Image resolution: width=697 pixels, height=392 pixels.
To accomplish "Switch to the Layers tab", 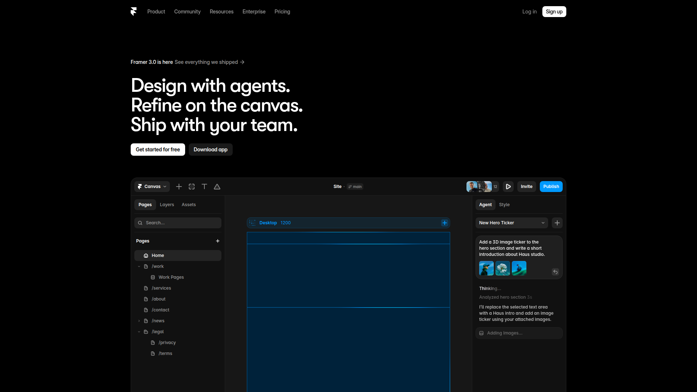I will pyautogui.click(x=167, y=205).
